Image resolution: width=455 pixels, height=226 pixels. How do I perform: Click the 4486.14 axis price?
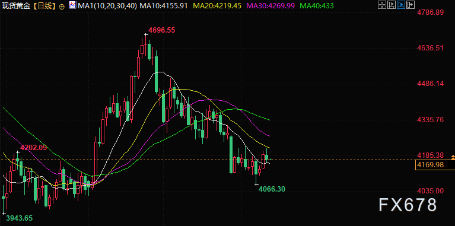pyautogui.click(x=430, y=84)
